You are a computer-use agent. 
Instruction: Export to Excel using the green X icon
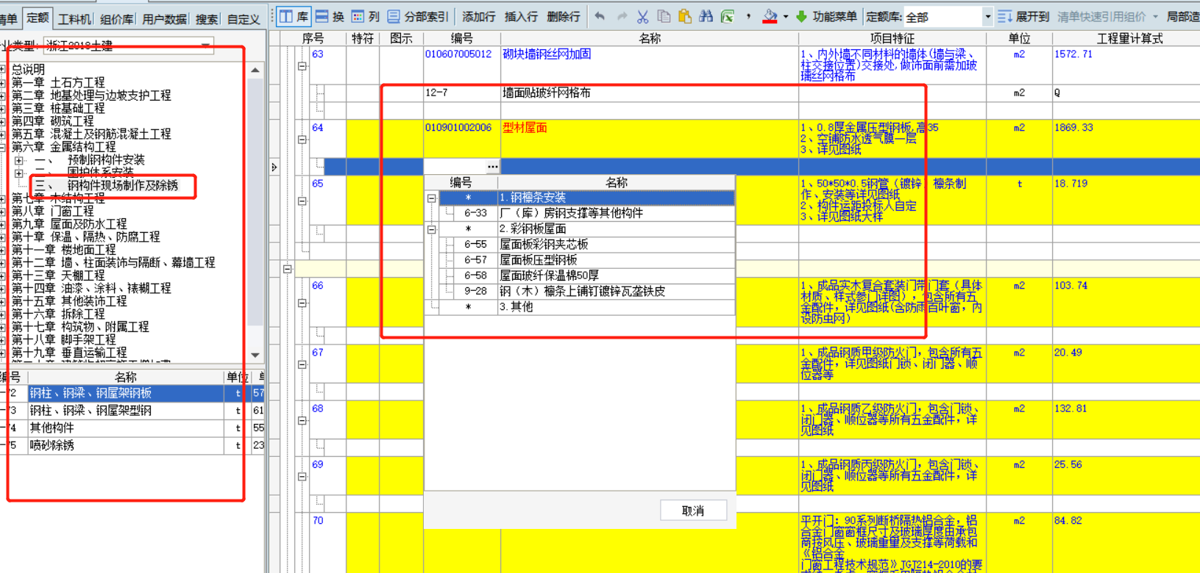pos(728,16)
